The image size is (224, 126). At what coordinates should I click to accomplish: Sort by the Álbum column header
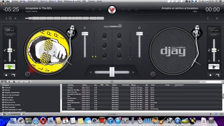133,85
